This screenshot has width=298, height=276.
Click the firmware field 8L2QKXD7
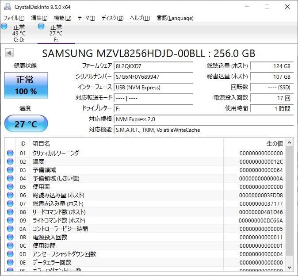pos(153,66)
